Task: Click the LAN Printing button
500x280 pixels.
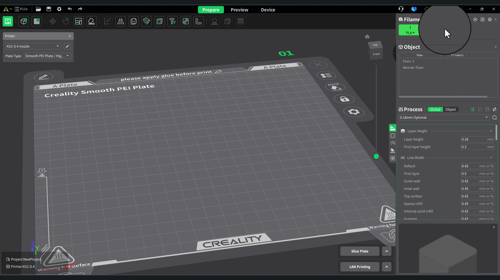Action: [360, 267]
